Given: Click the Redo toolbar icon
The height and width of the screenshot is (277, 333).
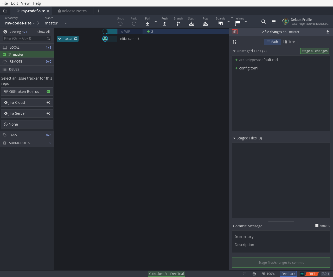Looking at the screenshot, I should coord(134,24).
